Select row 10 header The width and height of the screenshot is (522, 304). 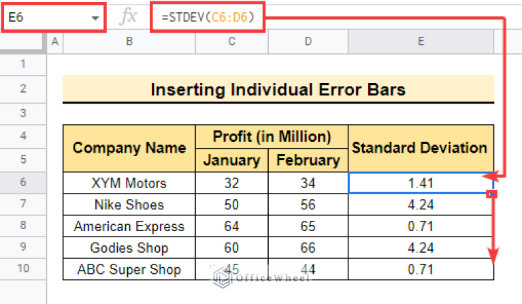(23, 269)
